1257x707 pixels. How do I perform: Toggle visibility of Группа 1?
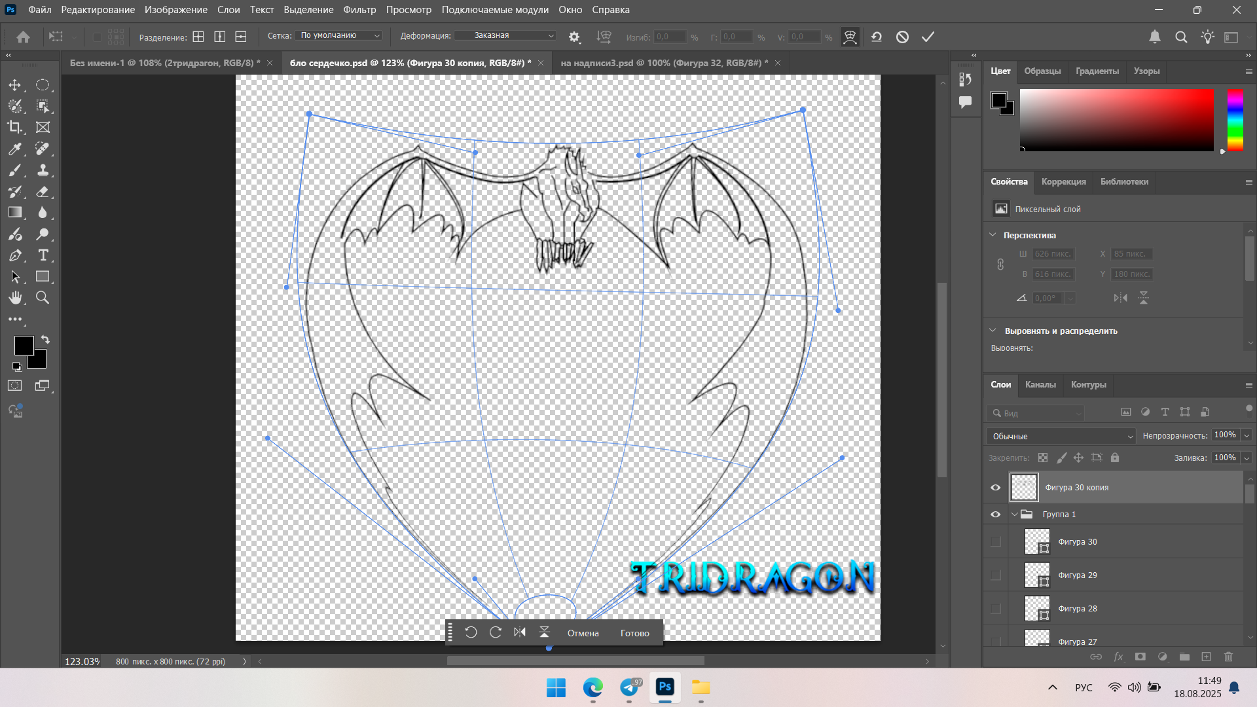(995, 515)
